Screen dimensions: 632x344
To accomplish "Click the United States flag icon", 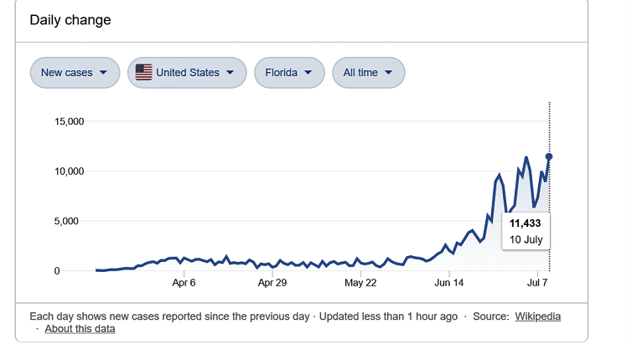I will 143,73.
